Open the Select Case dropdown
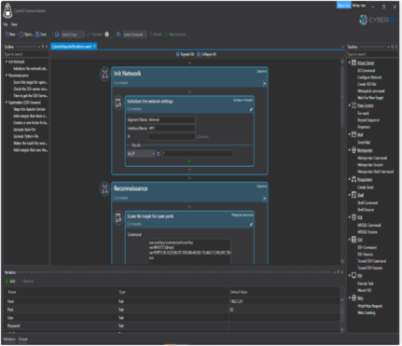Viewport: 402px width, 346px height. [73, 35]
